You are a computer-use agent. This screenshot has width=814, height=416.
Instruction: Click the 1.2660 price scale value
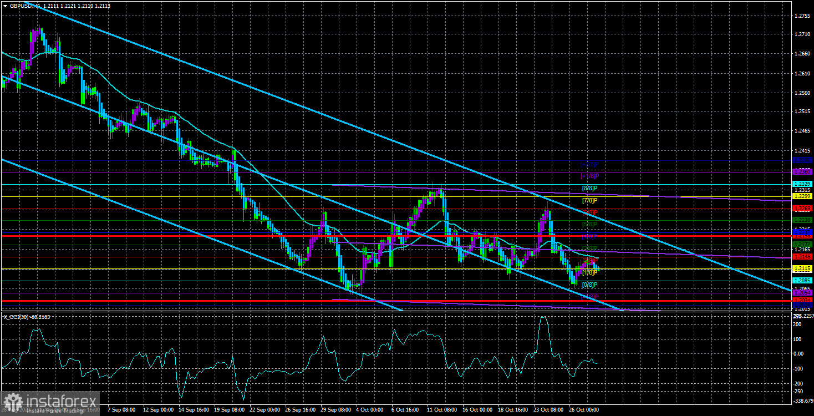coord(802,54)
